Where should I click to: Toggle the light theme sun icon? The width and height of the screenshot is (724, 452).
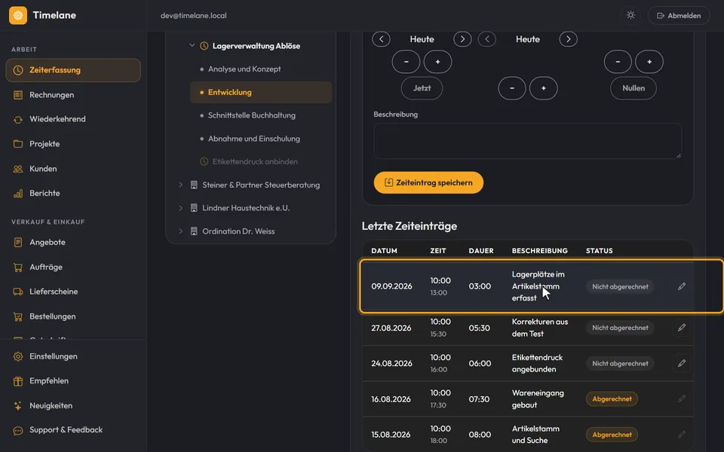click(x=630, y=15)
